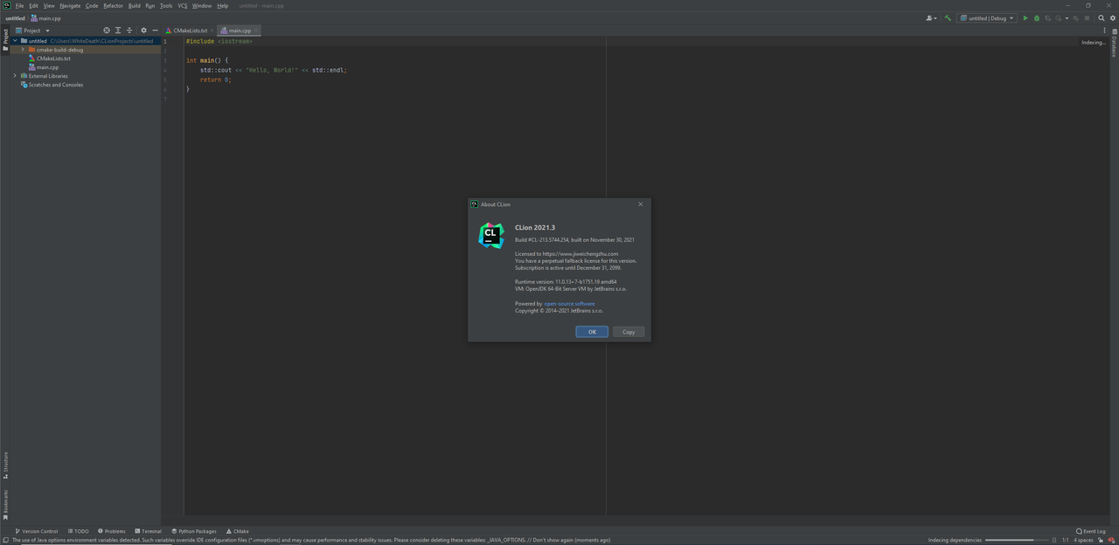This screenshot has width=1119, height=545.
Task: Click the 1:1 line column indicator
Action: 1066,540
